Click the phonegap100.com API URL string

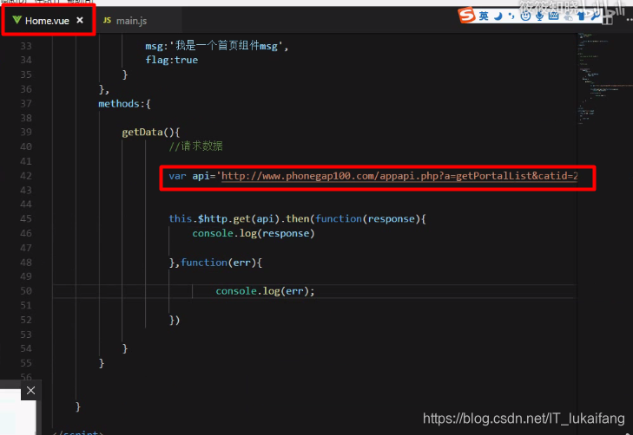[x=399, y=176]
